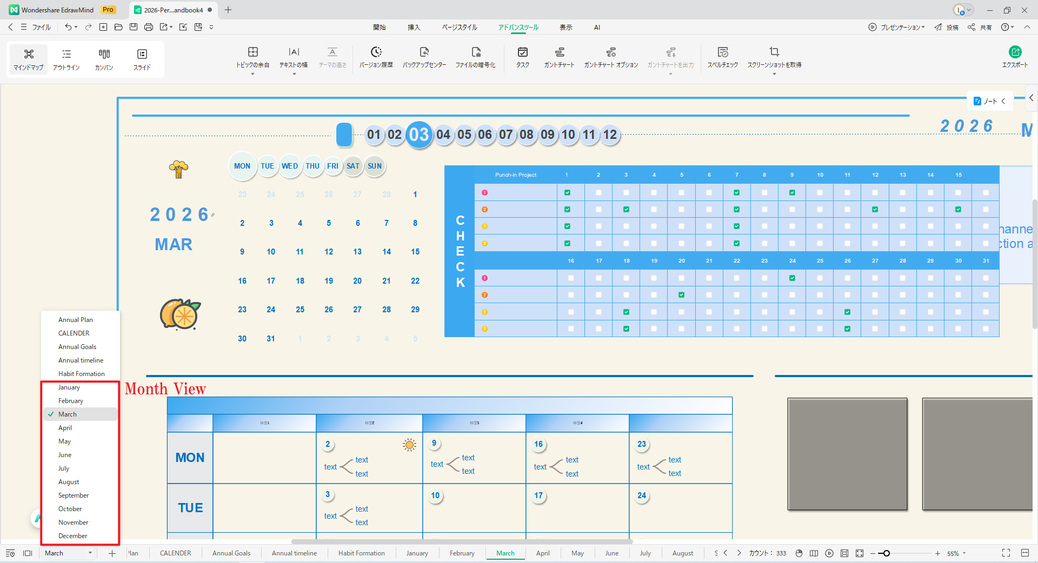Click the file encryption icon
The height and width of the screenshot is (563, 1038).
tap(475, 57)
